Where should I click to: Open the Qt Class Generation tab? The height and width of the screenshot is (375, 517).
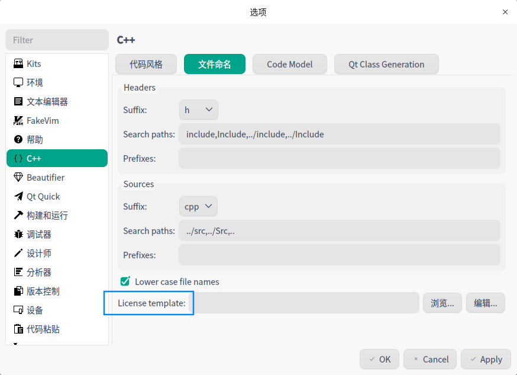pos(386,65)
